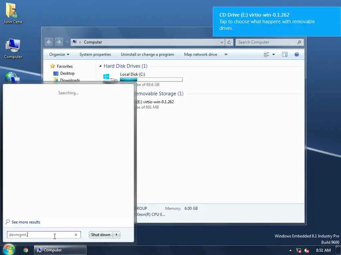
Task: Open the Shut down options arrow
Action: (117, 235)
